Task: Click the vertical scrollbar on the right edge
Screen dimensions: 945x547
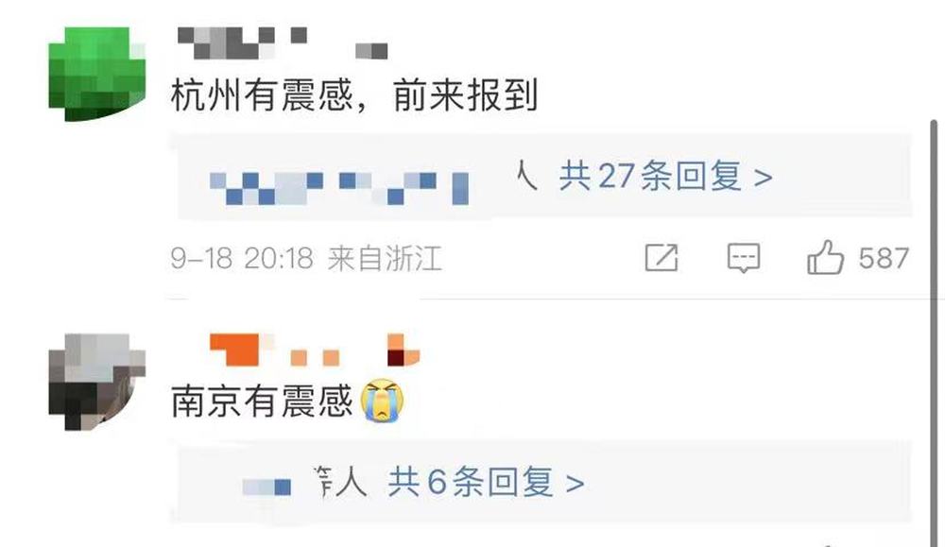Action: [x=934, y=332]
